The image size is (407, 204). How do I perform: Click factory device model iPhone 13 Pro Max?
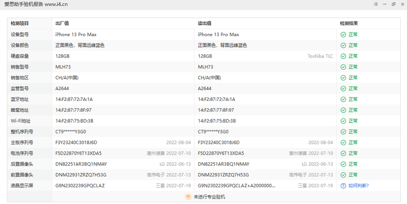(76, 34)
